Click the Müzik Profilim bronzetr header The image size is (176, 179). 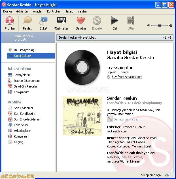[28, 38]
